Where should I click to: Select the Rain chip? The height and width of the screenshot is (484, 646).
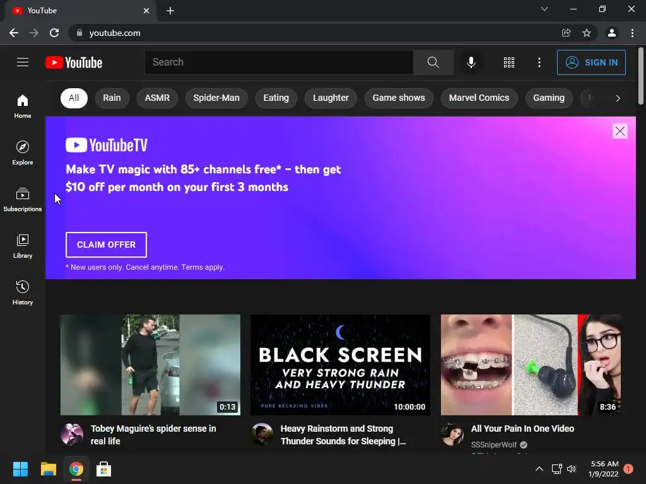tap(112, 98)
